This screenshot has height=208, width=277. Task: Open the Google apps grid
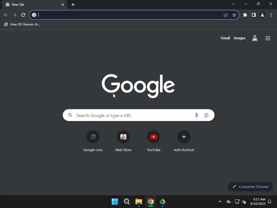[x=268, y=38]
